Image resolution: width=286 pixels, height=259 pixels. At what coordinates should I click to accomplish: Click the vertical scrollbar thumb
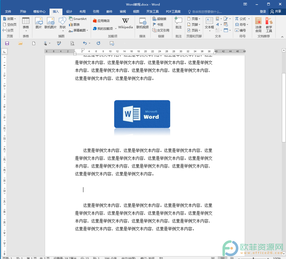tap(284, 107)
